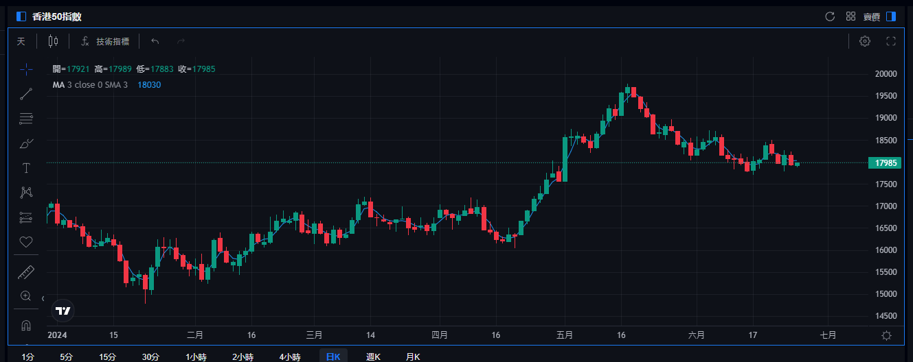Open the 天 interval dropdown
This screenshot has height=362, width=913.
(21, 41)
